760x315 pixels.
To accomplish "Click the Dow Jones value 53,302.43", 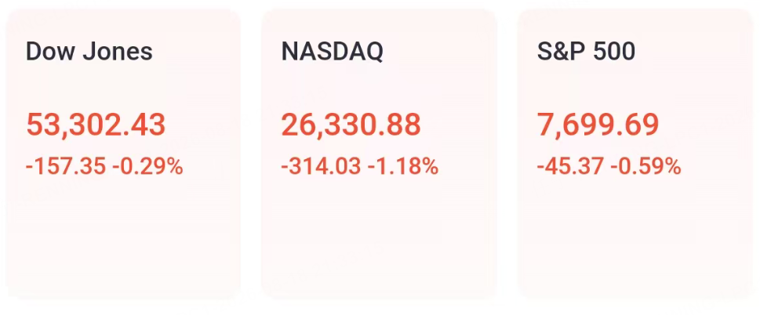I will pos(96,125).
